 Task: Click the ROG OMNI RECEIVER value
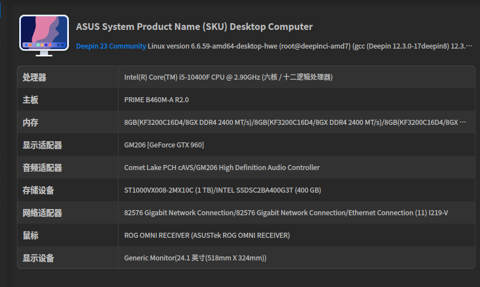207,236
